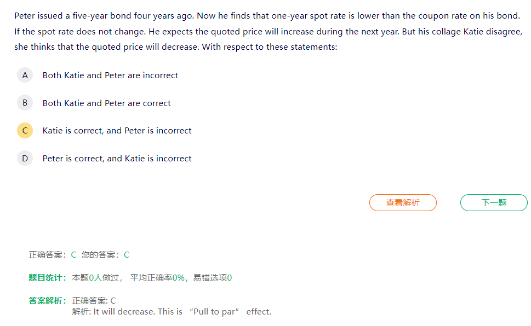The image size is (531, 326).
Task: Click '正确答案: C' line in the explanation section
Action: (x=94, y=301)
